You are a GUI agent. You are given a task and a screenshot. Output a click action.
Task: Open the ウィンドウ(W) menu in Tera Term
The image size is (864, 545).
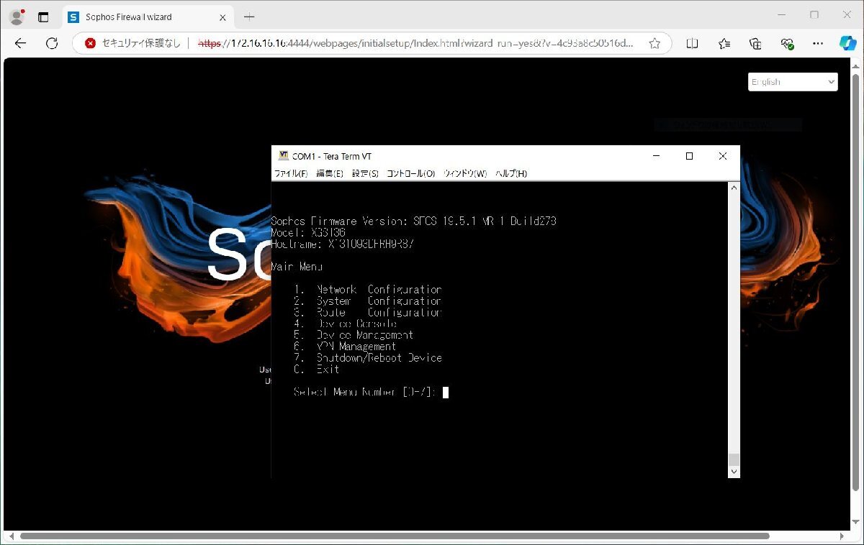[465, 173]
